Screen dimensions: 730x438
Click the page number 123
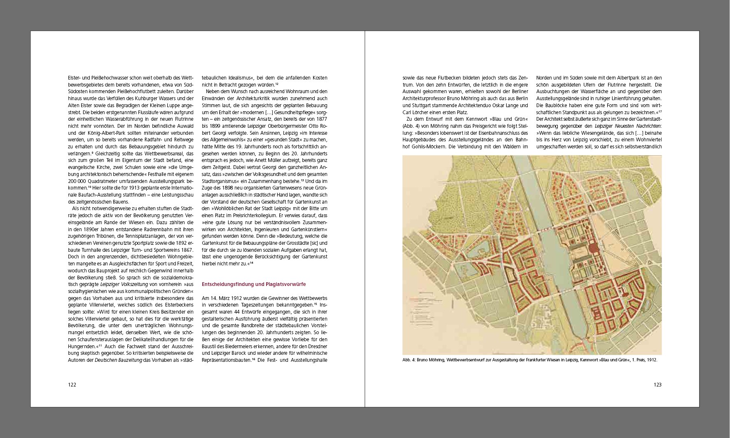[x=657, y=384]
